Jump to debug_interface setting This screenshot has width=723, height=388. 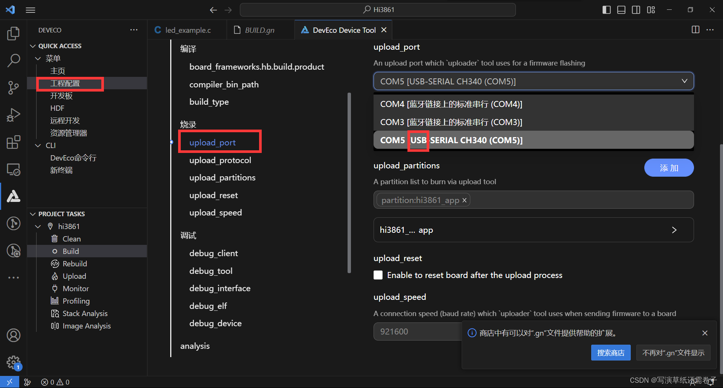[220, 288]
